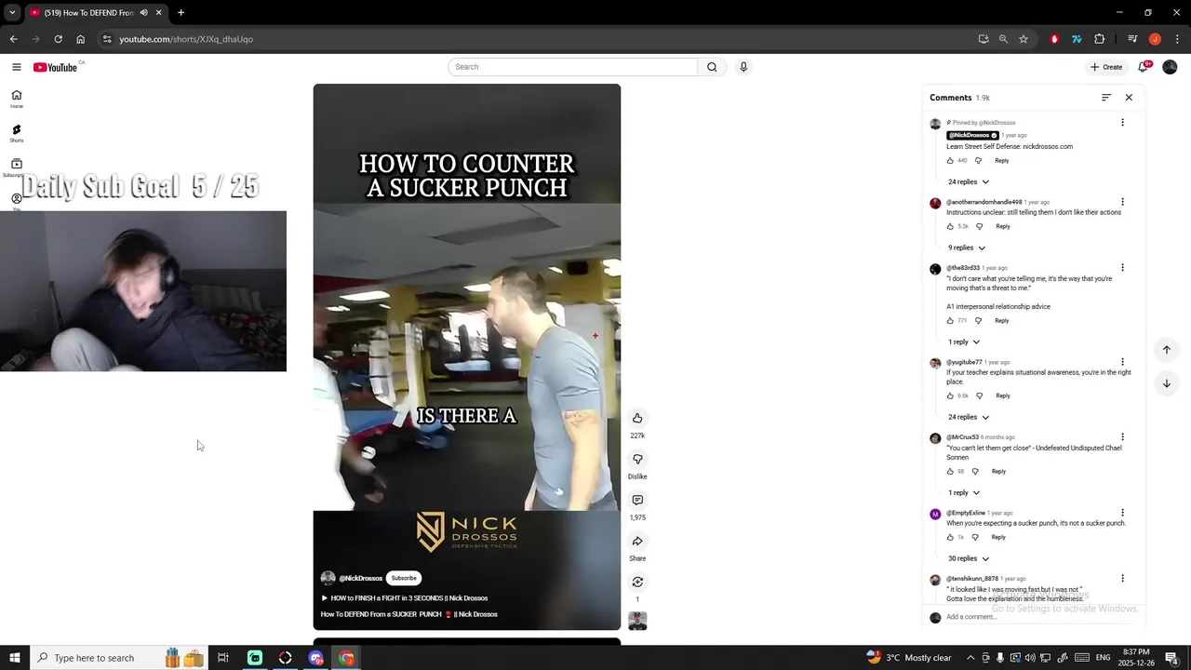Click the browser address bar URL
Image resolution: width=1191 pixels, height=670 pixels.
[186, 39]
